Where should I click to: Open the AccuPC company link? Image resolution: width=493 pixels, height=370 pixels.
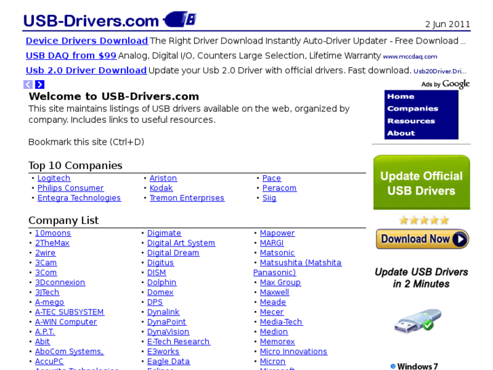49,361
